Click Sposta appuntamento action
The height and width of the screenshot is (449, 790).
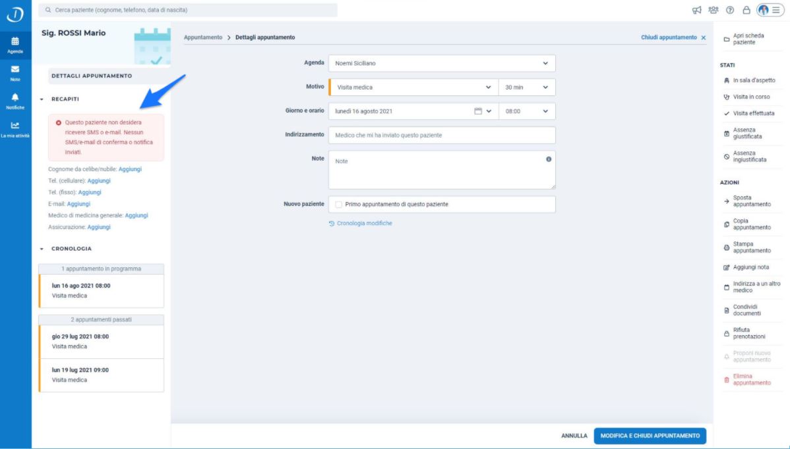748,201
